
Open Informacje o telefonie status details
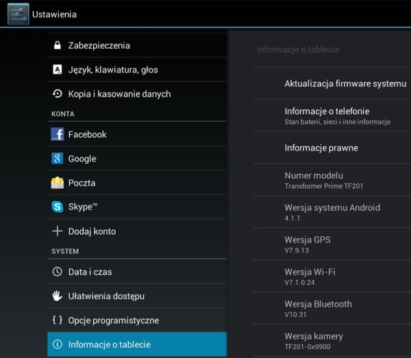[337, 116]
